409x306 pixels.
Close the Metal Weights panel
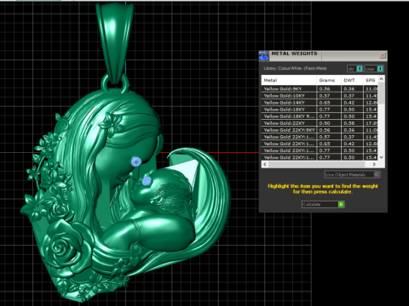(x=383, y=55)
